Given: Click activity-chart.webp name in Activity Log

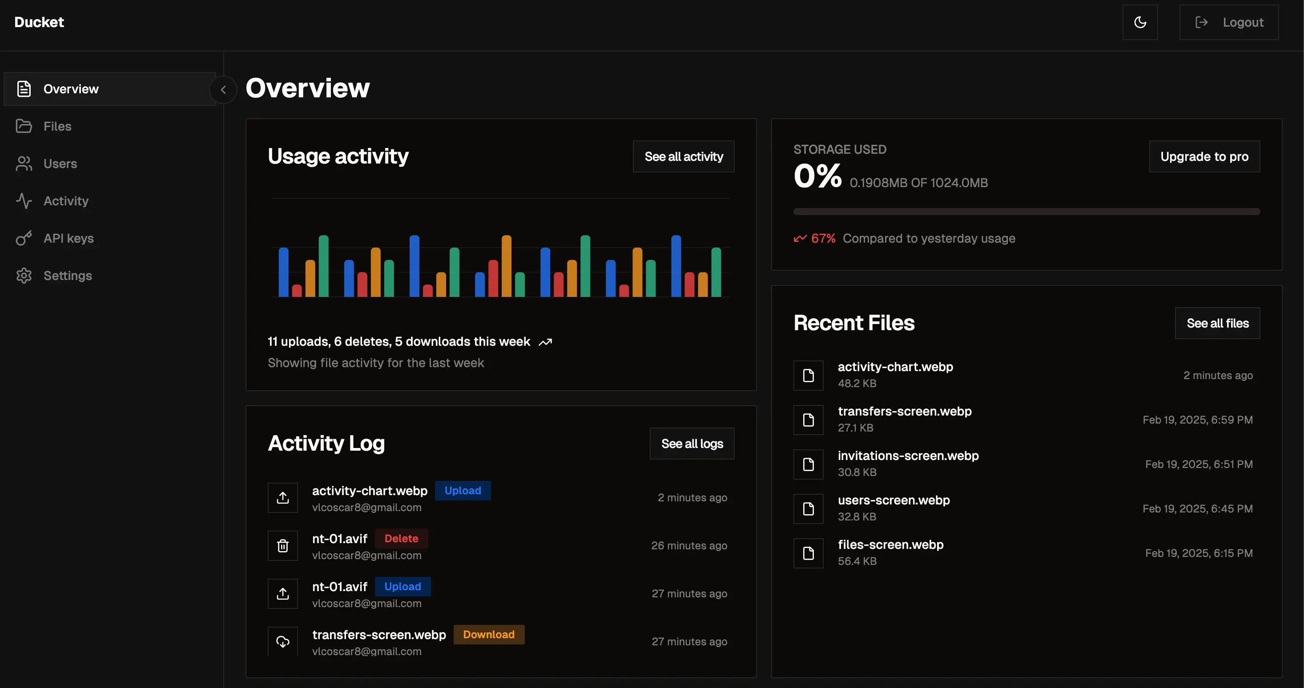Looking at the screenshot, I should [370, 491].
